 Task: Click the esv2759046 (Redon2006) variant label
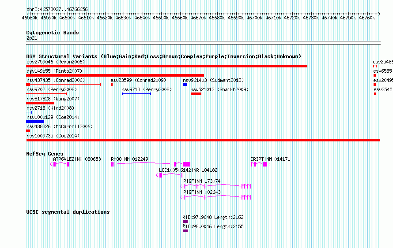point(56,62)
